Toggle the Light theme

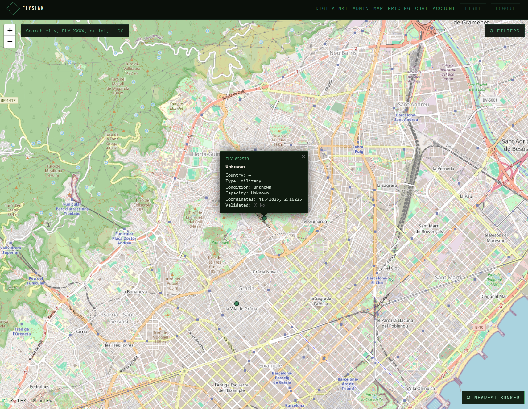click(473, 8)
